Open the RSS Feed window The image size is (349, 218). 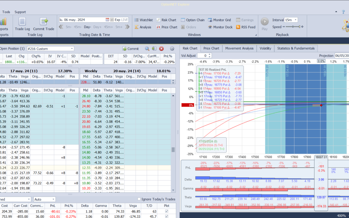tap(246, 27)
